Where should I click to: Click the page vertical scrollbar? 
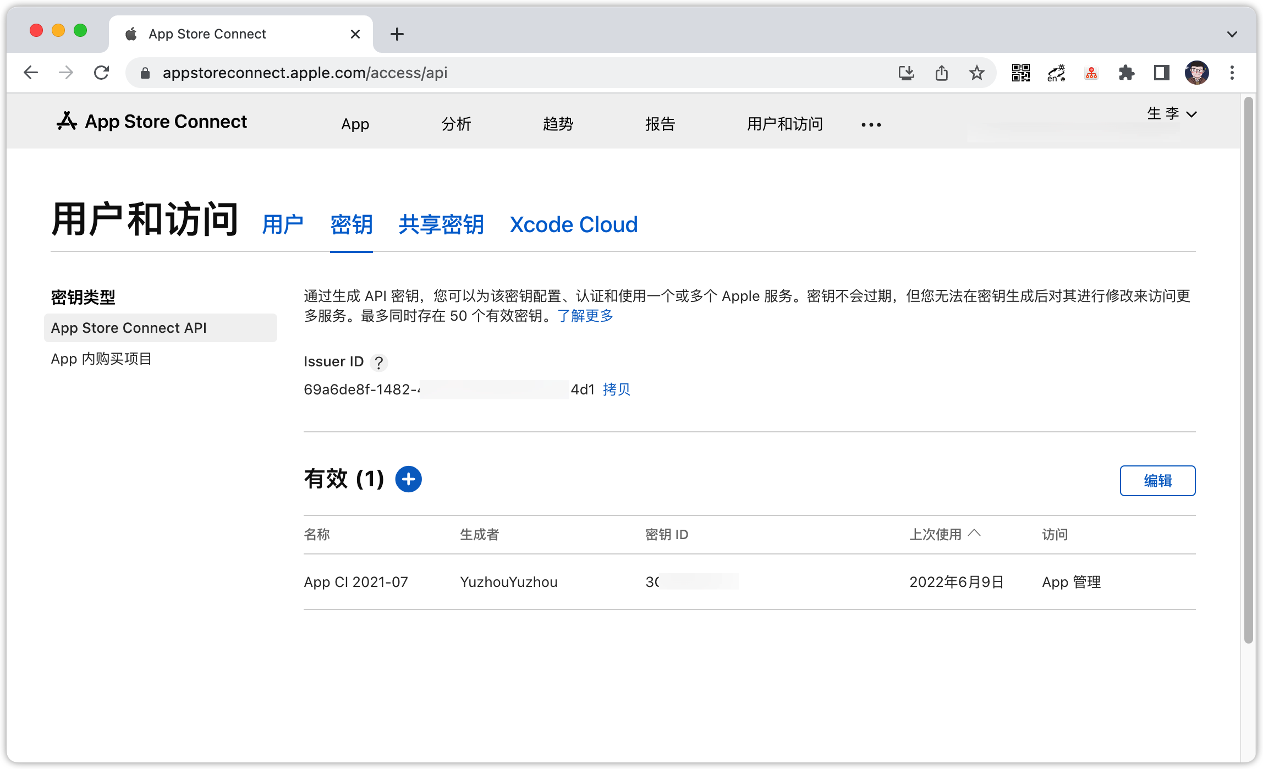click(1249, 370)
